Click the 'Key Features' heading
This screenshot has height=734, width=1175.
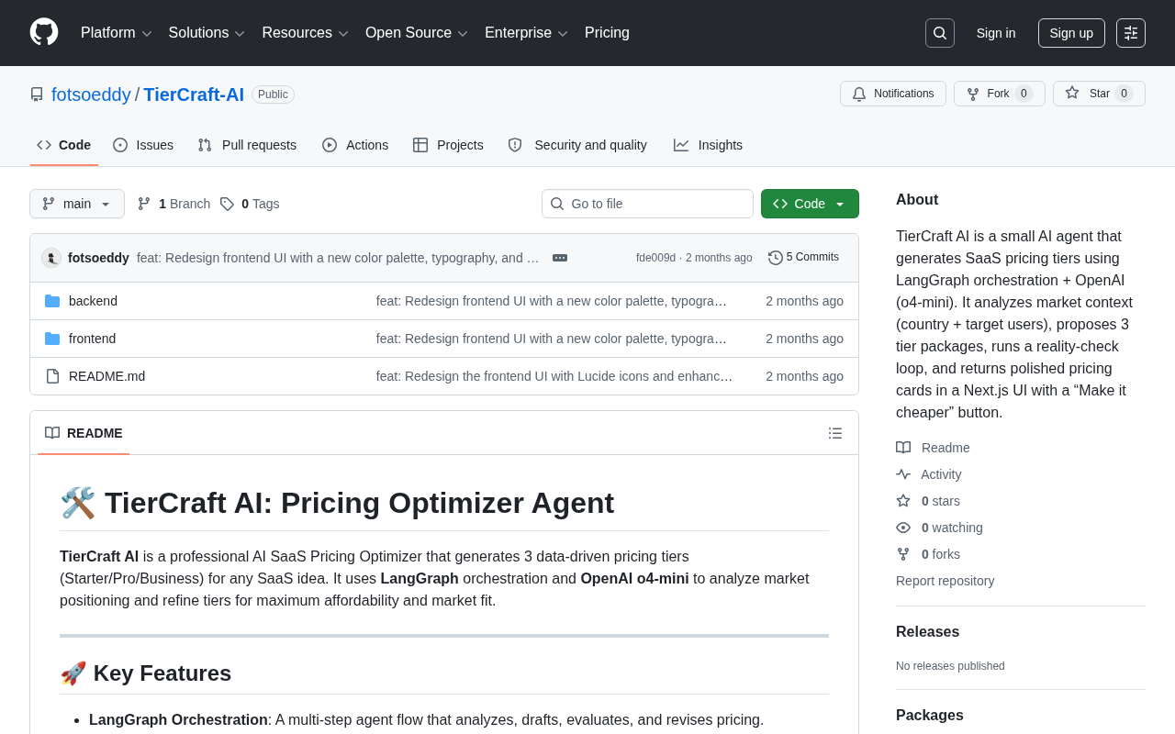tap(146, 673)
